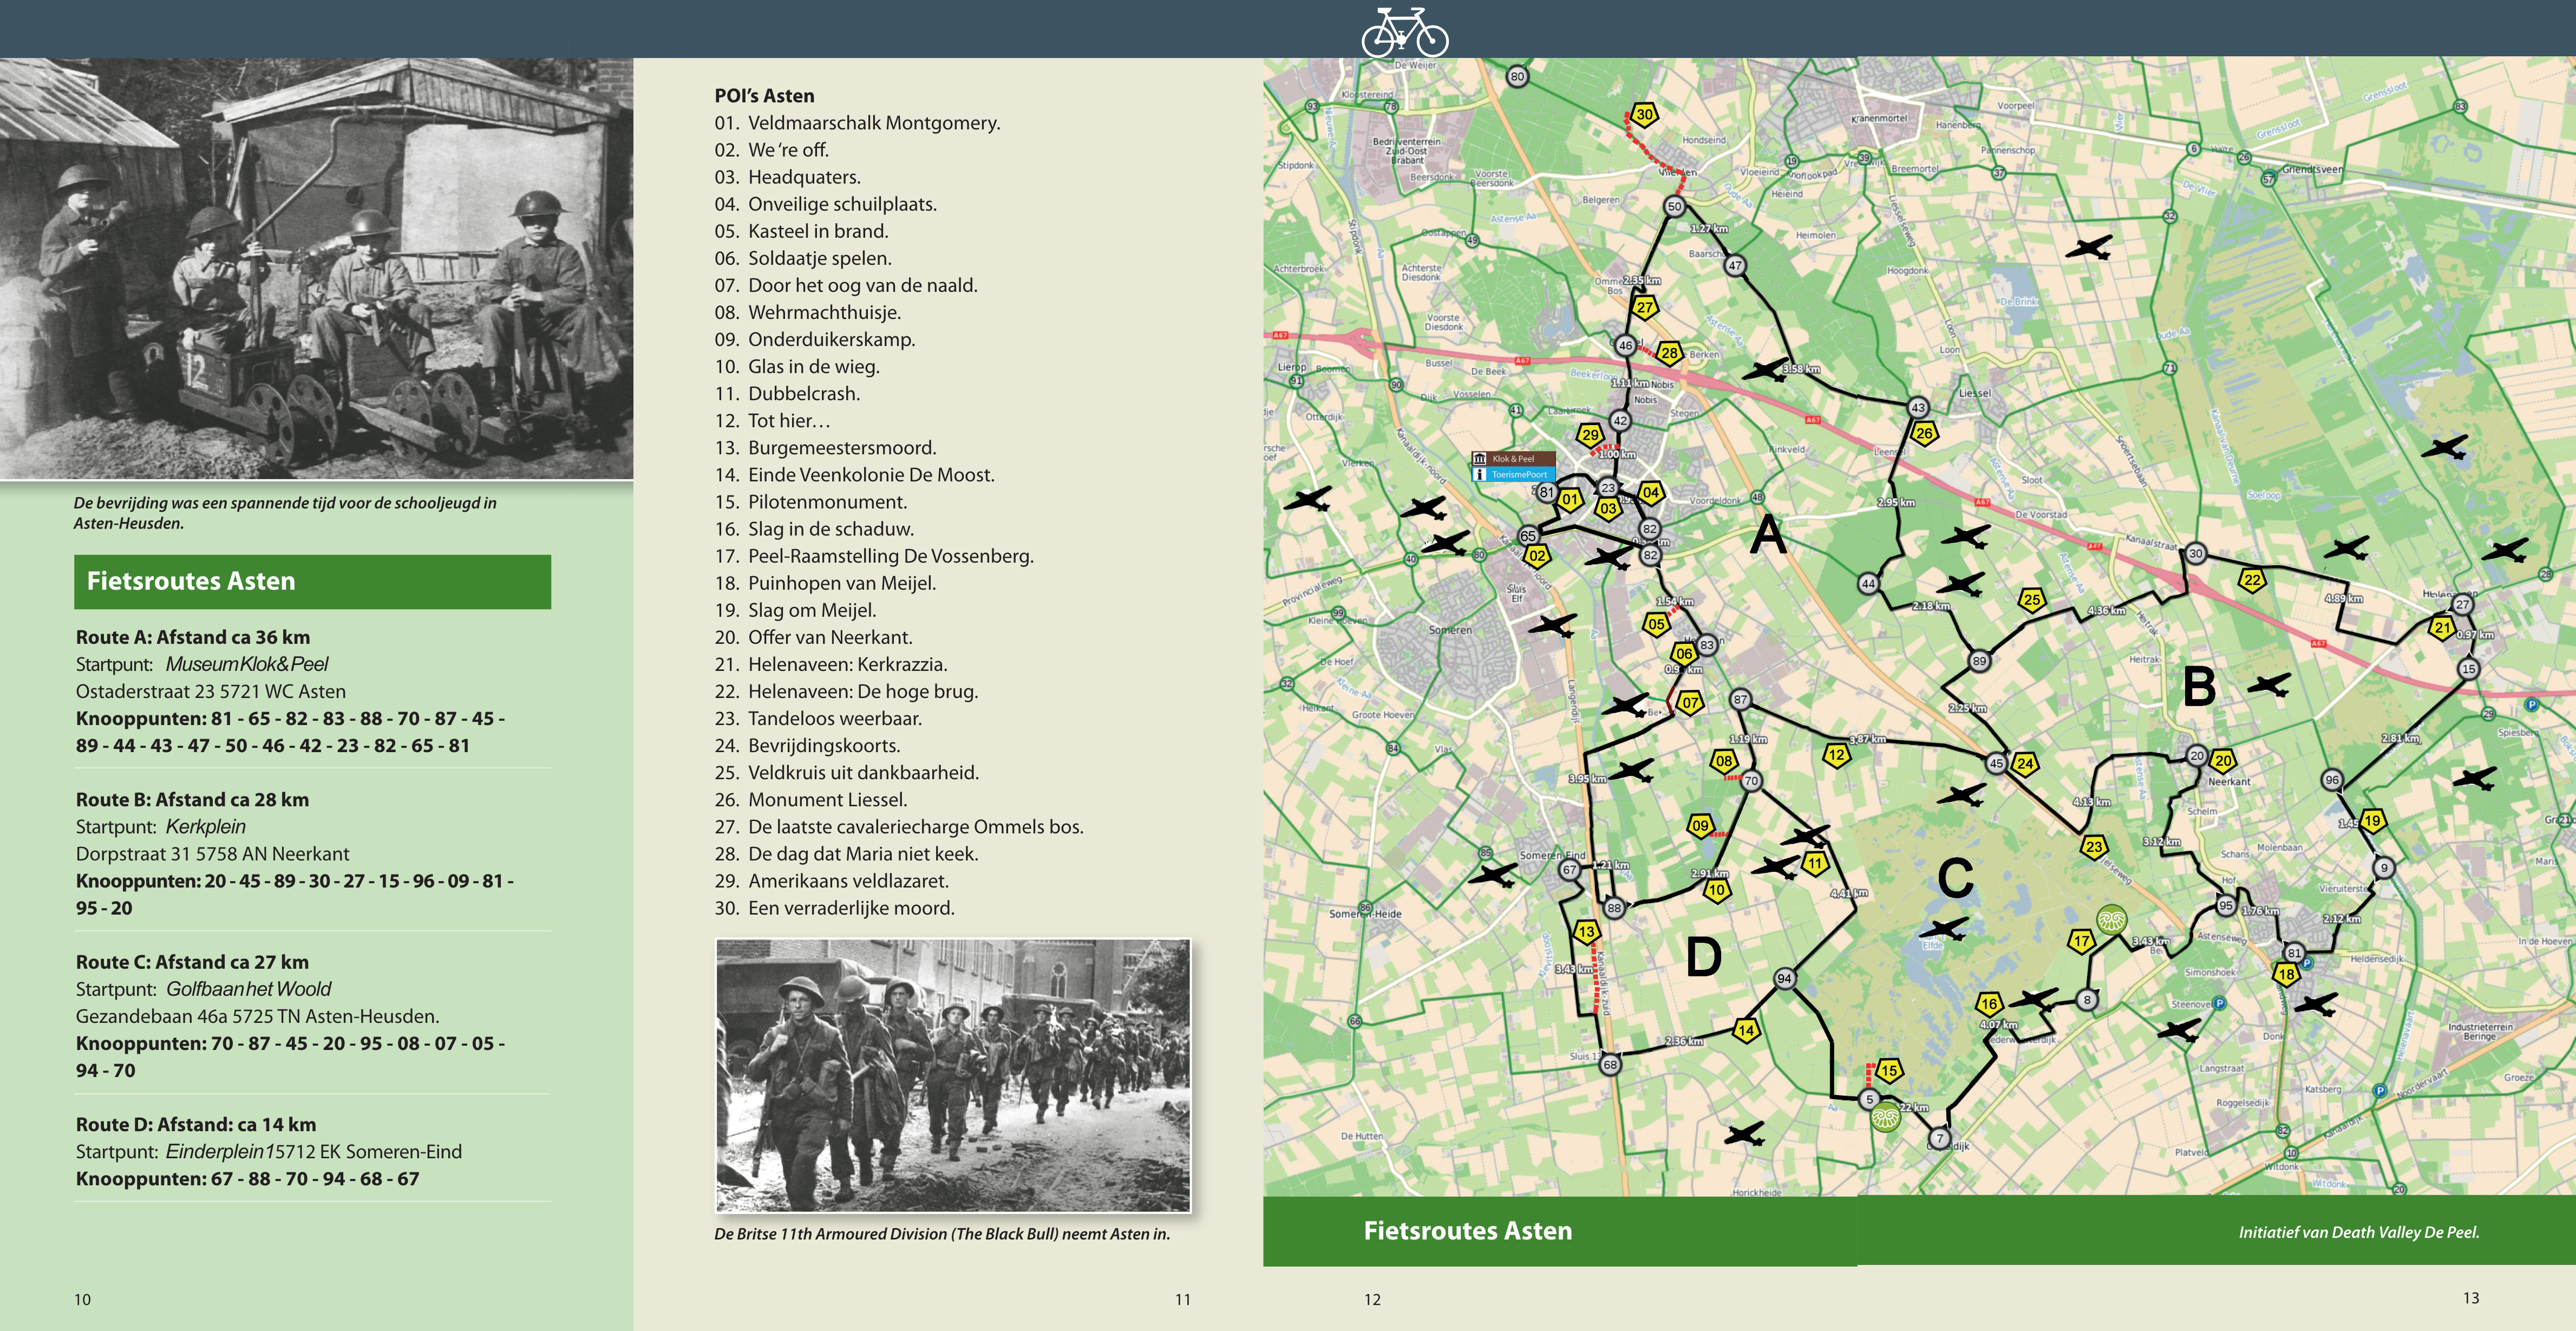
Task: Select yellow POI marker 05 on the map
Action: click(x=1656, y=624)
